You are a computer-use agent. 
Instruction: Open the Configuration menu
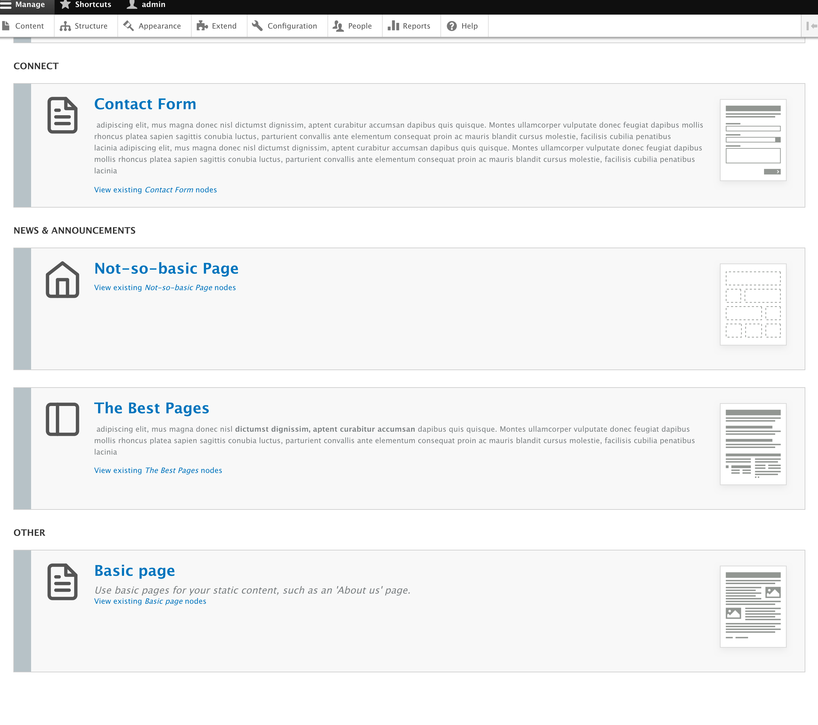[285, 26]
